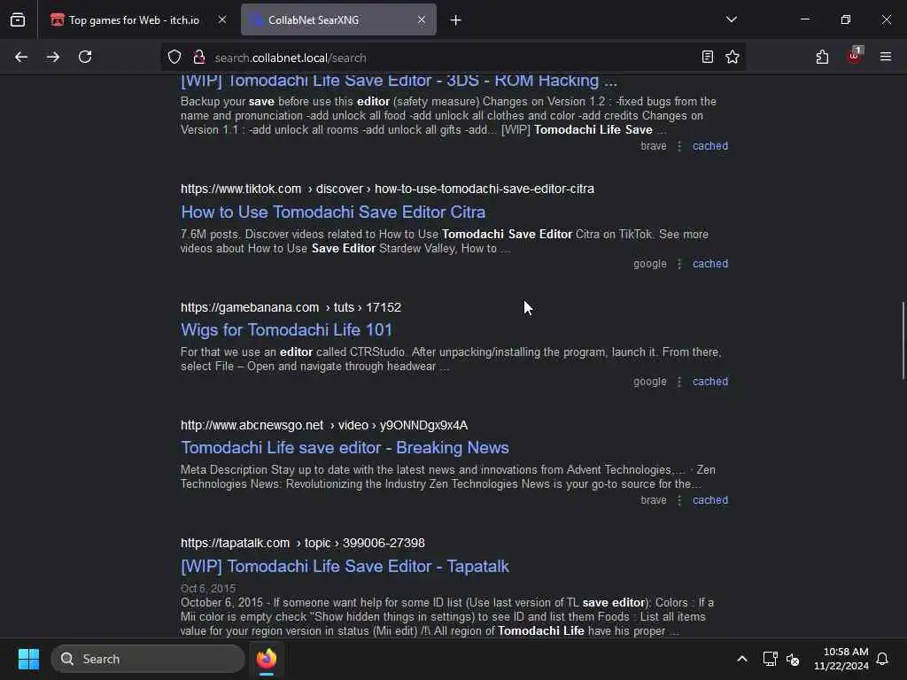Open WIP Tomodachi Life Save Editor 3DS link
The width and height of the screenshot is (907, 680).
coord(399,81)
